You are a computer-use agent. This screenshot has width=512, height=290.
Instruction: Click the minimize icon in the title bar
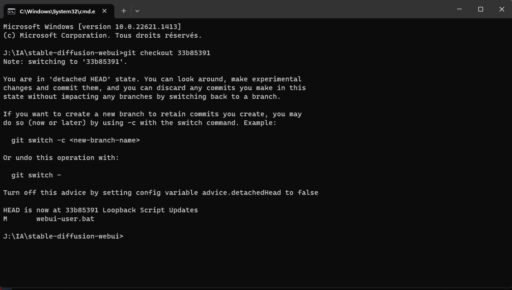coord(459,9)
